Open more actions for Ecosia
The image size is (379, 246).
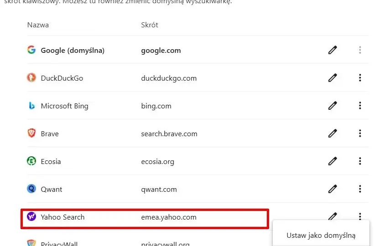click(360, 161)
